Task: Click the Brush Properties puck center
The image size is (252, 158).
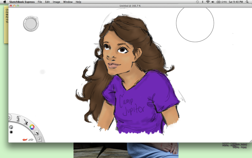Action: (x=31, y=24)
